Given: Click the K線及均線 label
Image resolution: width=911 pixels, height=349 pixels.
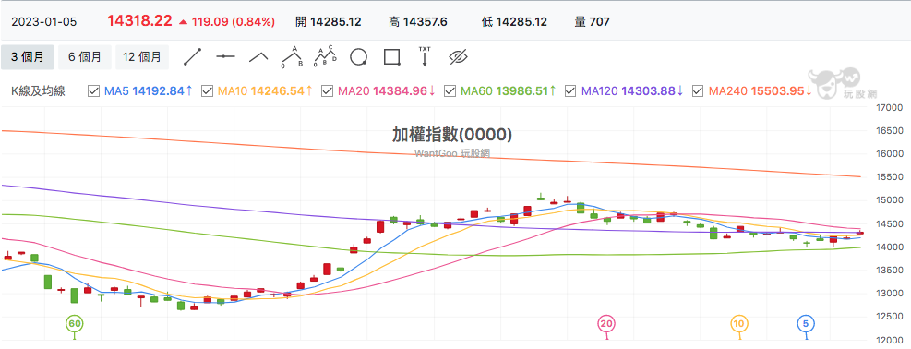Looking at the screenshot, I should point(39,91).
